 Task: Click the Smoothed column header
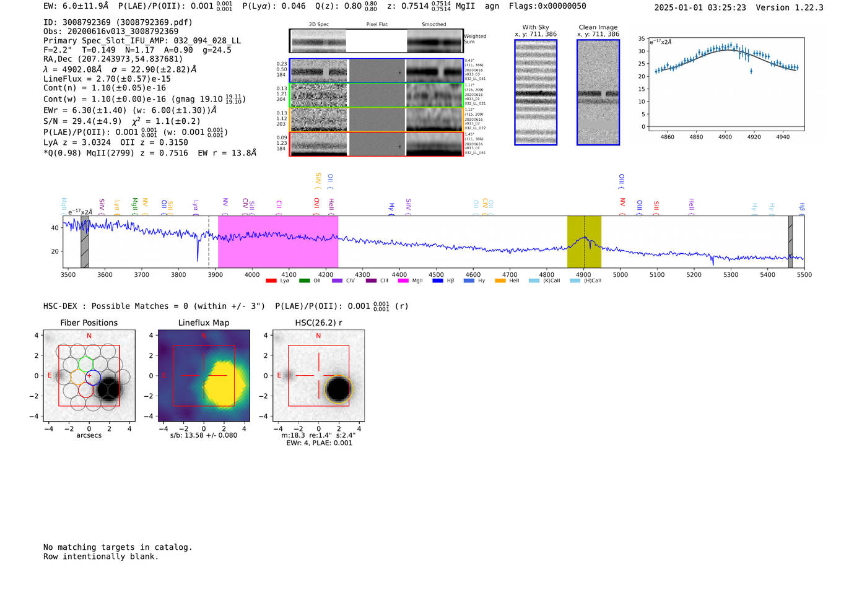[434, 25]
